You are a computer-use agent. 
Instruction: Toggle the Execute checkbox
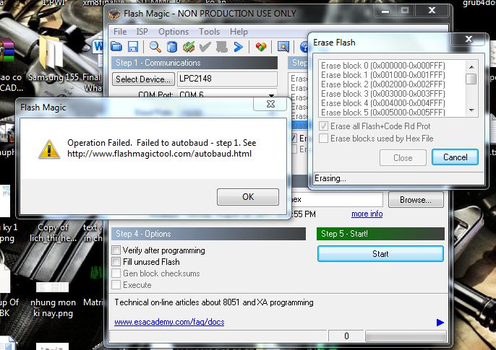tap(116, 284)
